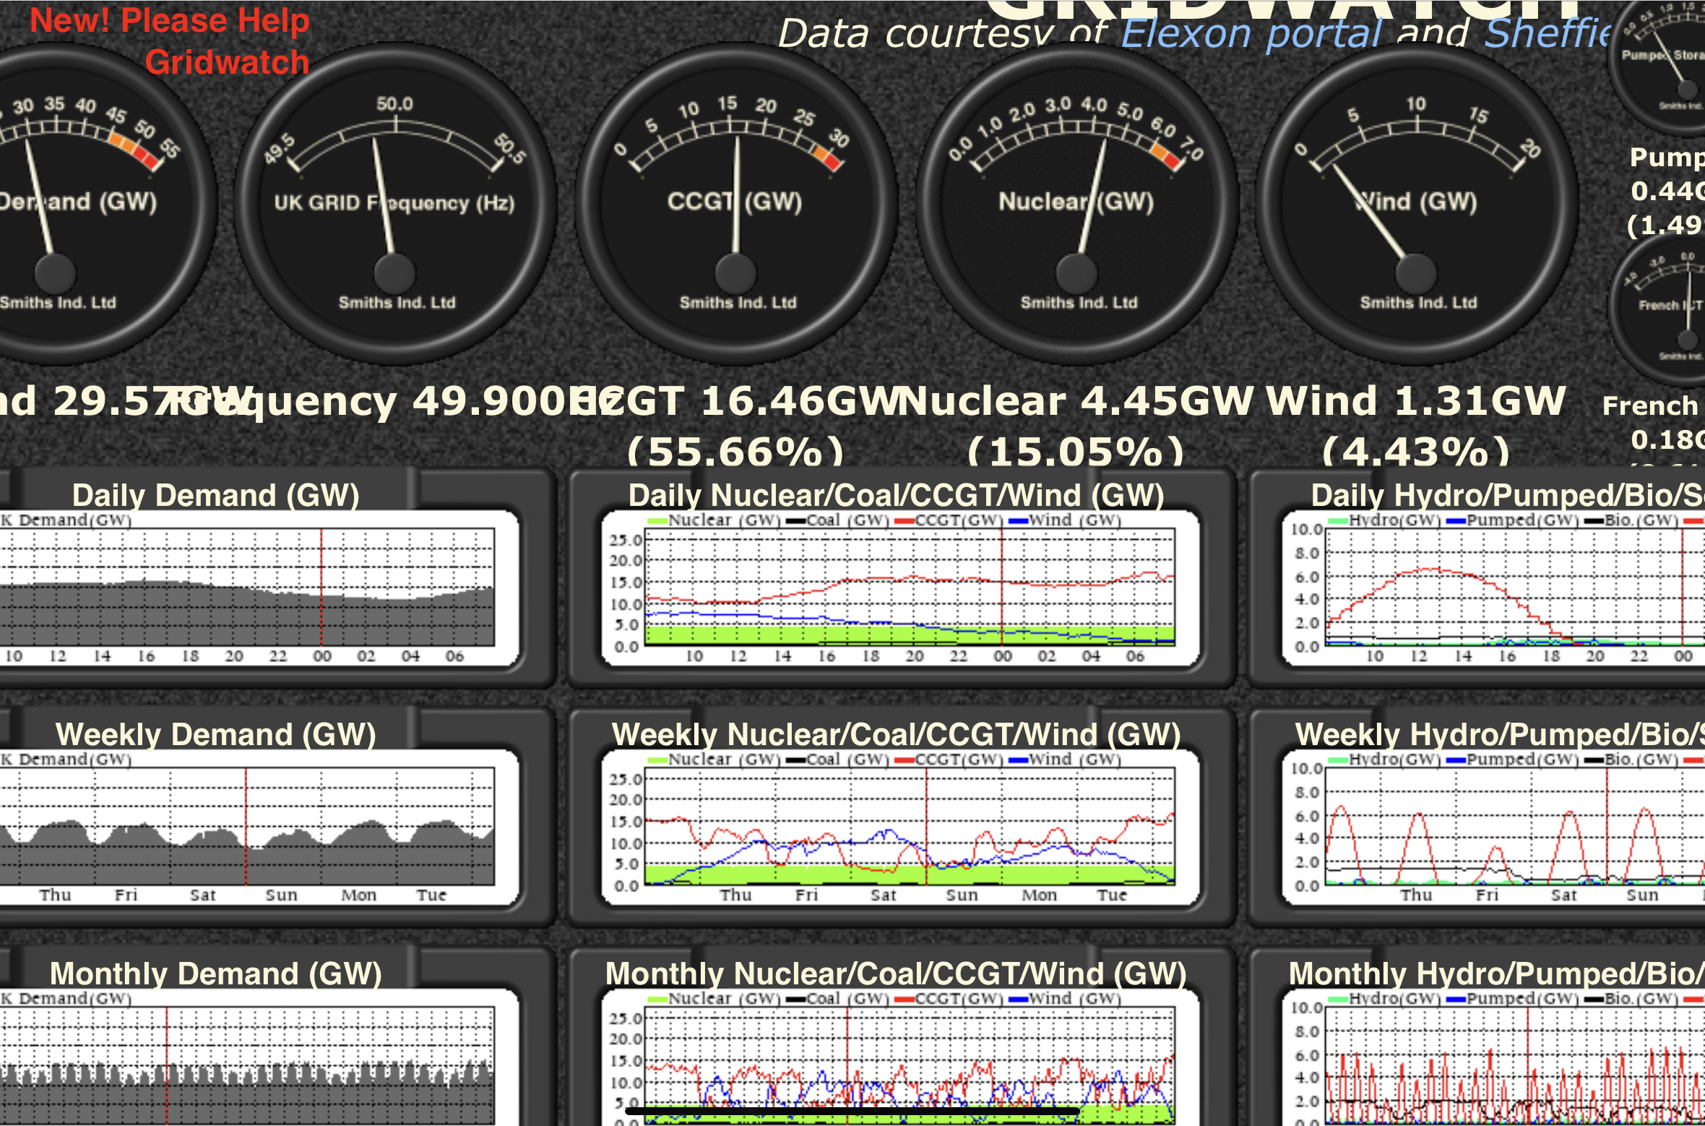
Task: Click Wind (GW) legend in weekly chart
Action: point(1064,760)
